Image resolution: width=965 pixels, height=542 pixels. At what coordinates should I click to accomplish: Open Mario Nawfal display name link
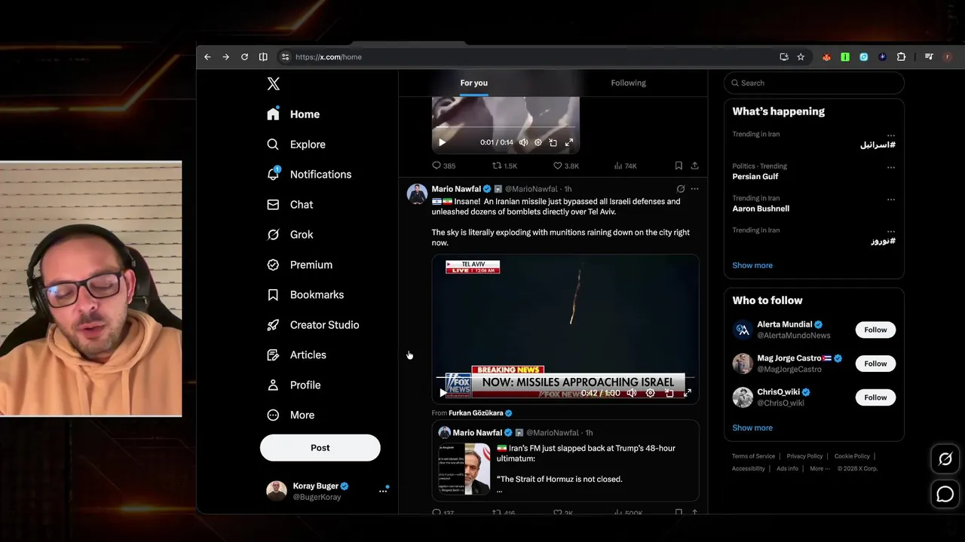(x=456, y=189)
